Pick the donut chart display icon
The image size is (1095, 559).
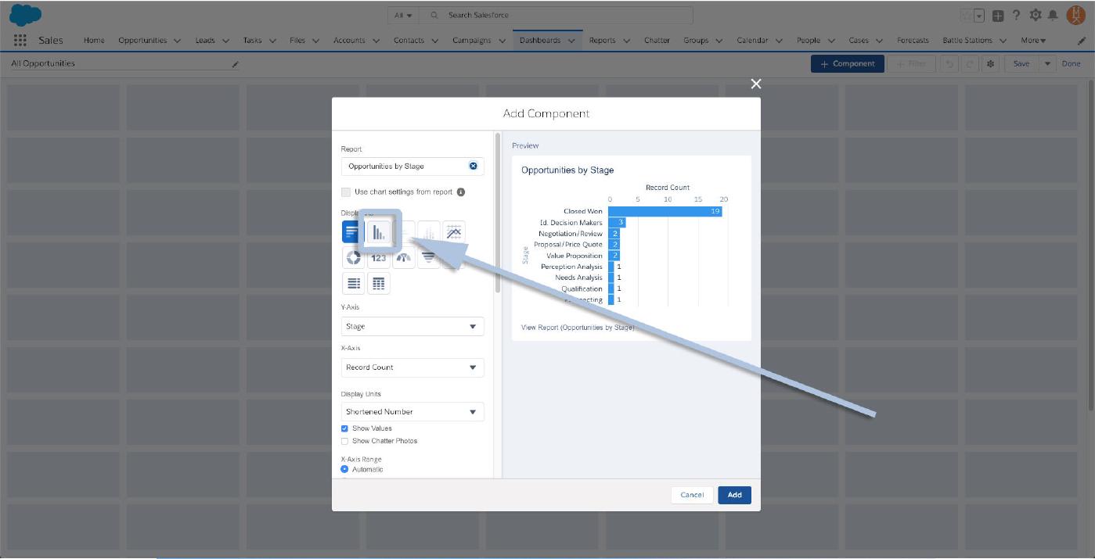pos(353,257)
